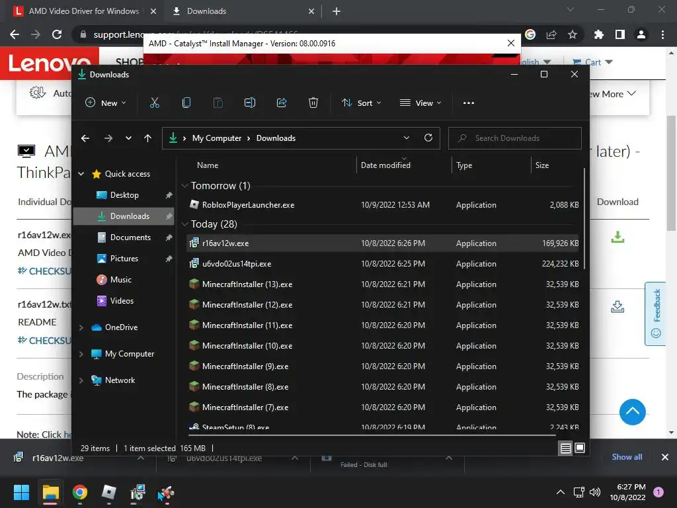Refresh the Downloads folder view
Image resolution: width=677 pixels, height=508 pixels.
tap(428, 138)
